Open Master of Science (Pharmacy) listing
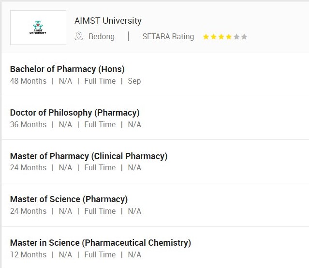The width and height of the screenshot is (309, 268). (69, 199)
